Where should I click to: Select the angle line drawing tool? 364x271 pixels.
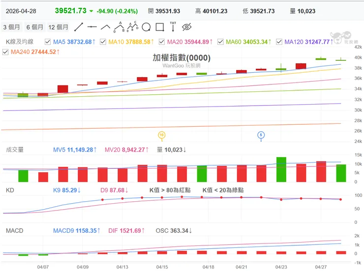pyautogui.click(x=106, y=27)
